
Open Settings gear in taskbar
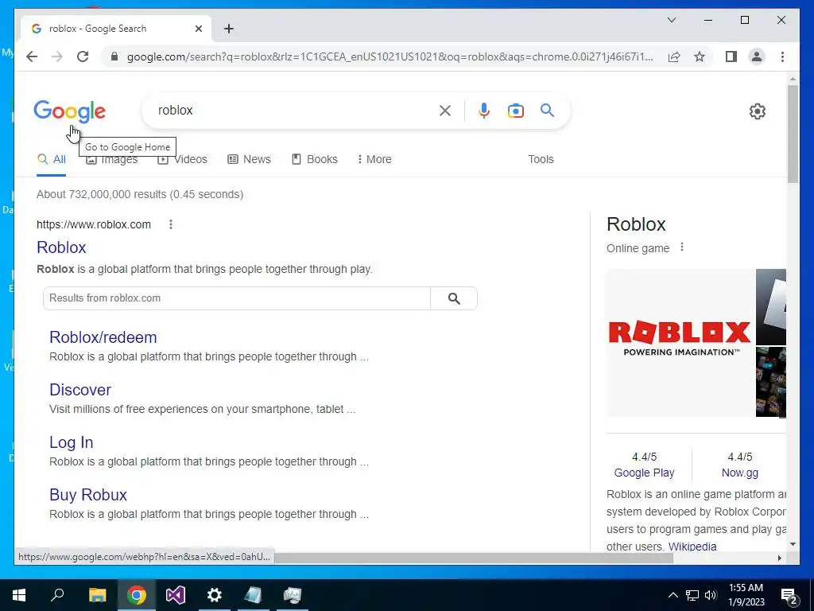click(215, 595)
